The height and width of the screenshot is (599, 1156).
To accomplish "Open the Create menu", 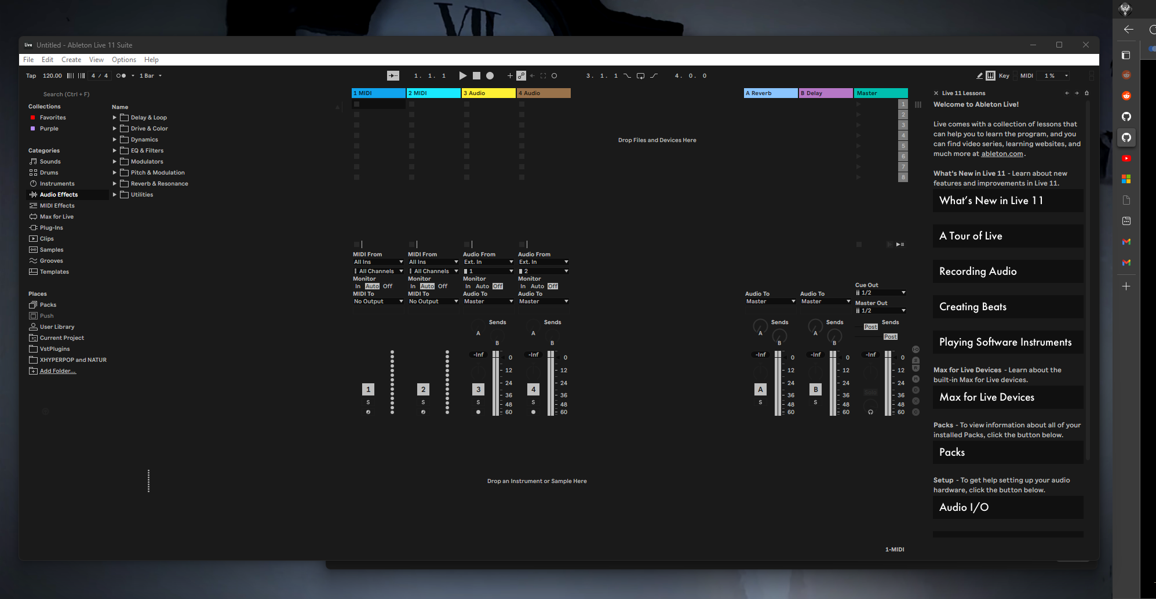I will click(x=71, y=59).
